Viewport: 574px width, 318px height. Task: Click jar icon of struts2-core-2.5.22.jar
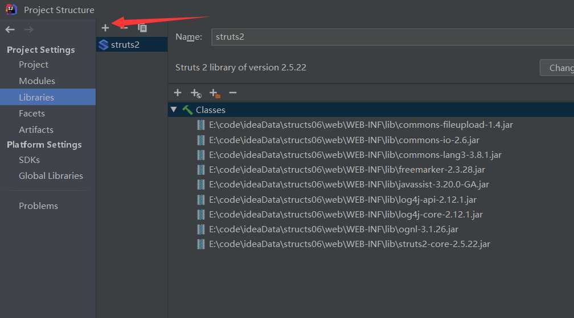[200, 244]
